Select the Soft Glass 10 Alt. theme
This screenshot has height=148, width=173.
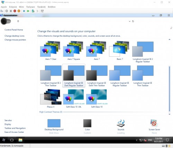pyautogui.click(x=74, y=98)
